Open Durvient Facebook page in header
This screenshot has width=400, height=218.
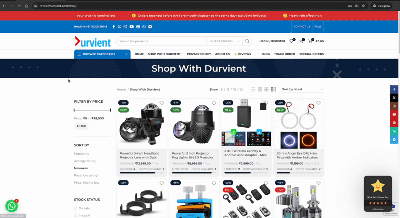point(114,26)
